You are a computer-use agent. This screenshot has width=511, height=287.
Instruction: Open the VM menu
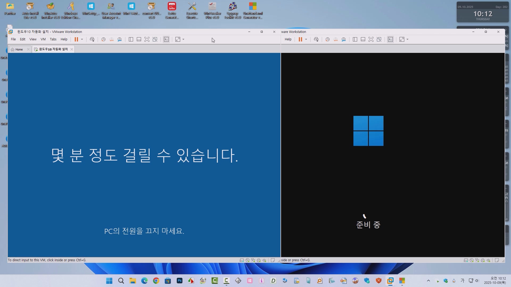(43, 39)
